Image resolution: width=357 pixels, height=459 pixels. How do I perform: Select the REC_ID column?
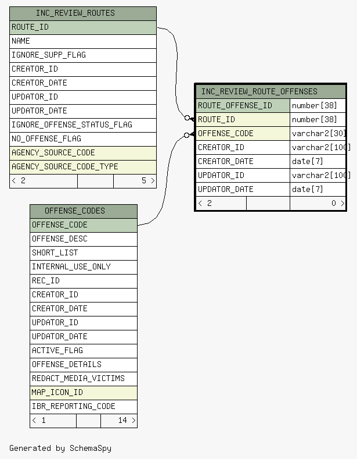point(84,281)
